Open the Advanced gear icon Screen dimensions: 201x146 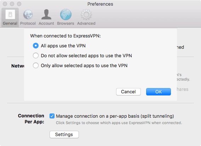[86, 14]
